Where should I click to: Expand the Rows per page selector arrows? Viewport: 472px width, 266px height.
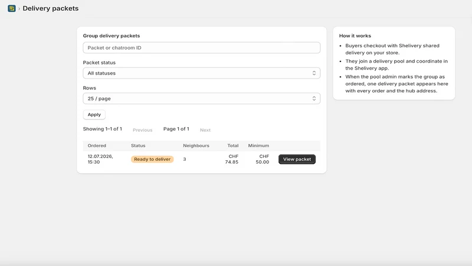314,99
